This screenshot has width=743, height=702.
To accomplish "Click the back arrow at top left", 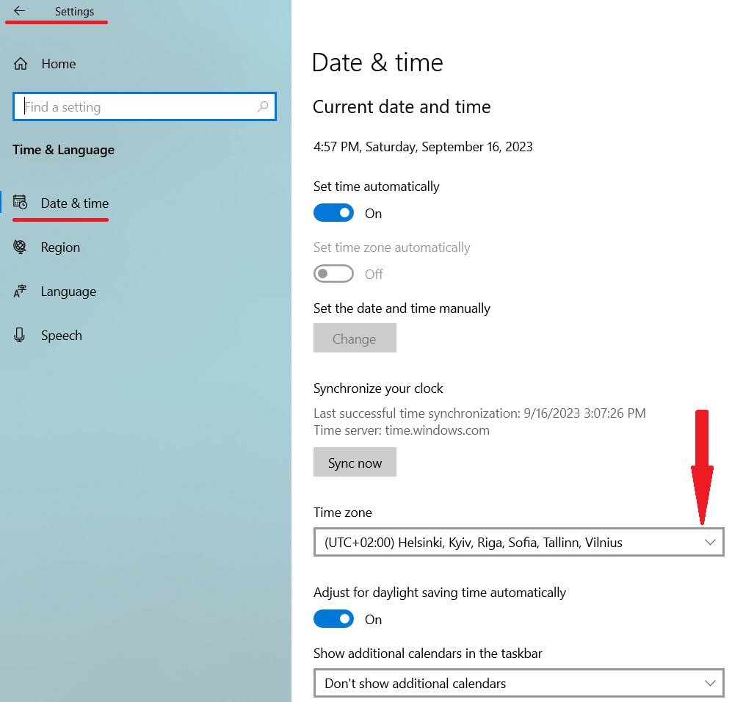I will [18, 11].
